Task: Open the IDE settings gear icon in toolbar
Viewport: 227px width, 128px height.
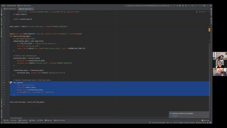Action: pyautogui.click(x=204, y=6)
